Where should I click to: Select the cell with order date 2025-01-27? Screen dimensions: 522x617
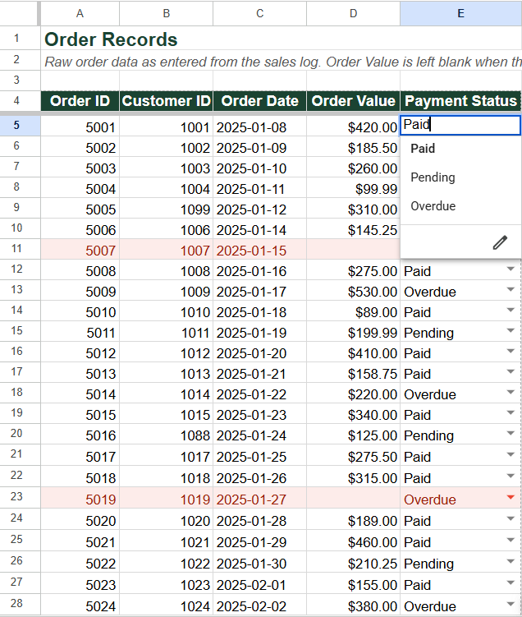(x=260, y=498)
